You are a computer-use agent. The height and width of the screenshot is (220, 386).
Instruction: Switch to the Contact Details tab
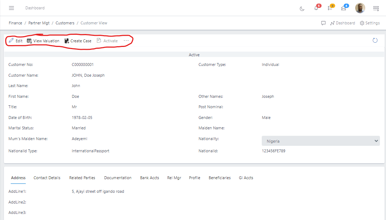[47, 177]
